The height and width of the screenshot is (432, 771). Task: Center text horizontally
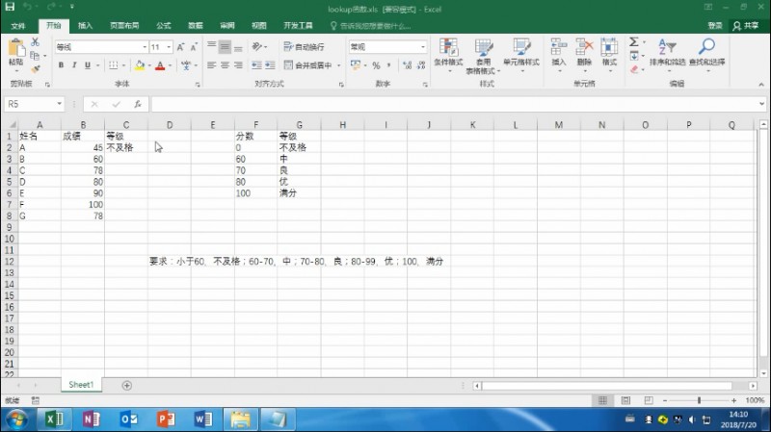(x=225, y=65)
